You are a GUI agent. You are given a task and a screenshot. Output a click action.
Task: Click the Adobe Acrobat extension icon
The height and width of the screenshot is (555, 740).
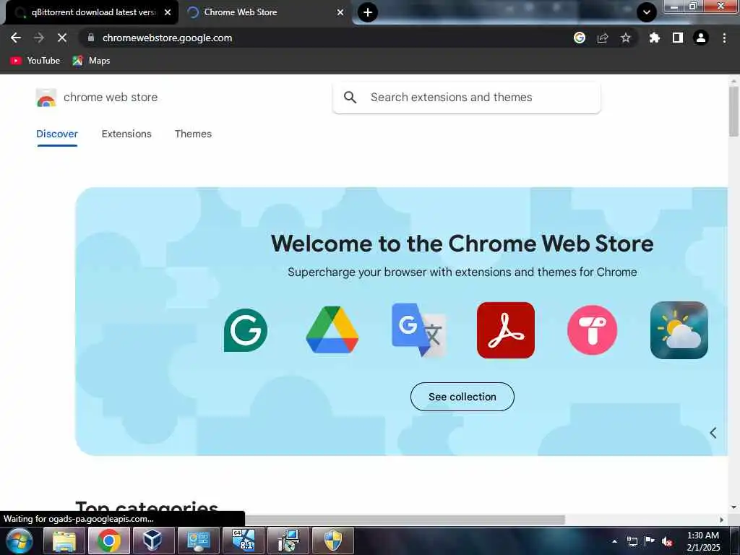pyautogui.click(x=505, y=330)
